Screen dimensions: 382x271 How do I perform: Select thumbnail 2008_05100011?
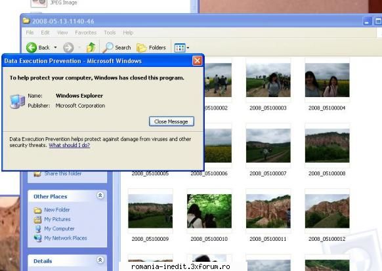point(268,211)
